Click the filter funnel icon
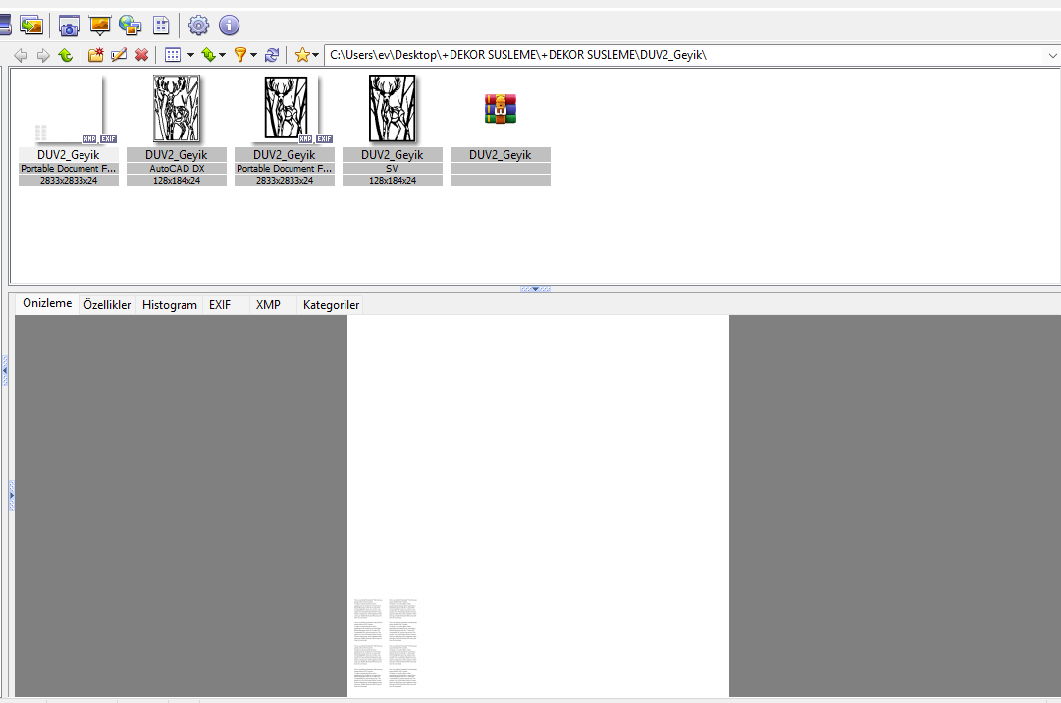Image resolution: width=1061 pixels, height=703 pixels. (240, 55)
